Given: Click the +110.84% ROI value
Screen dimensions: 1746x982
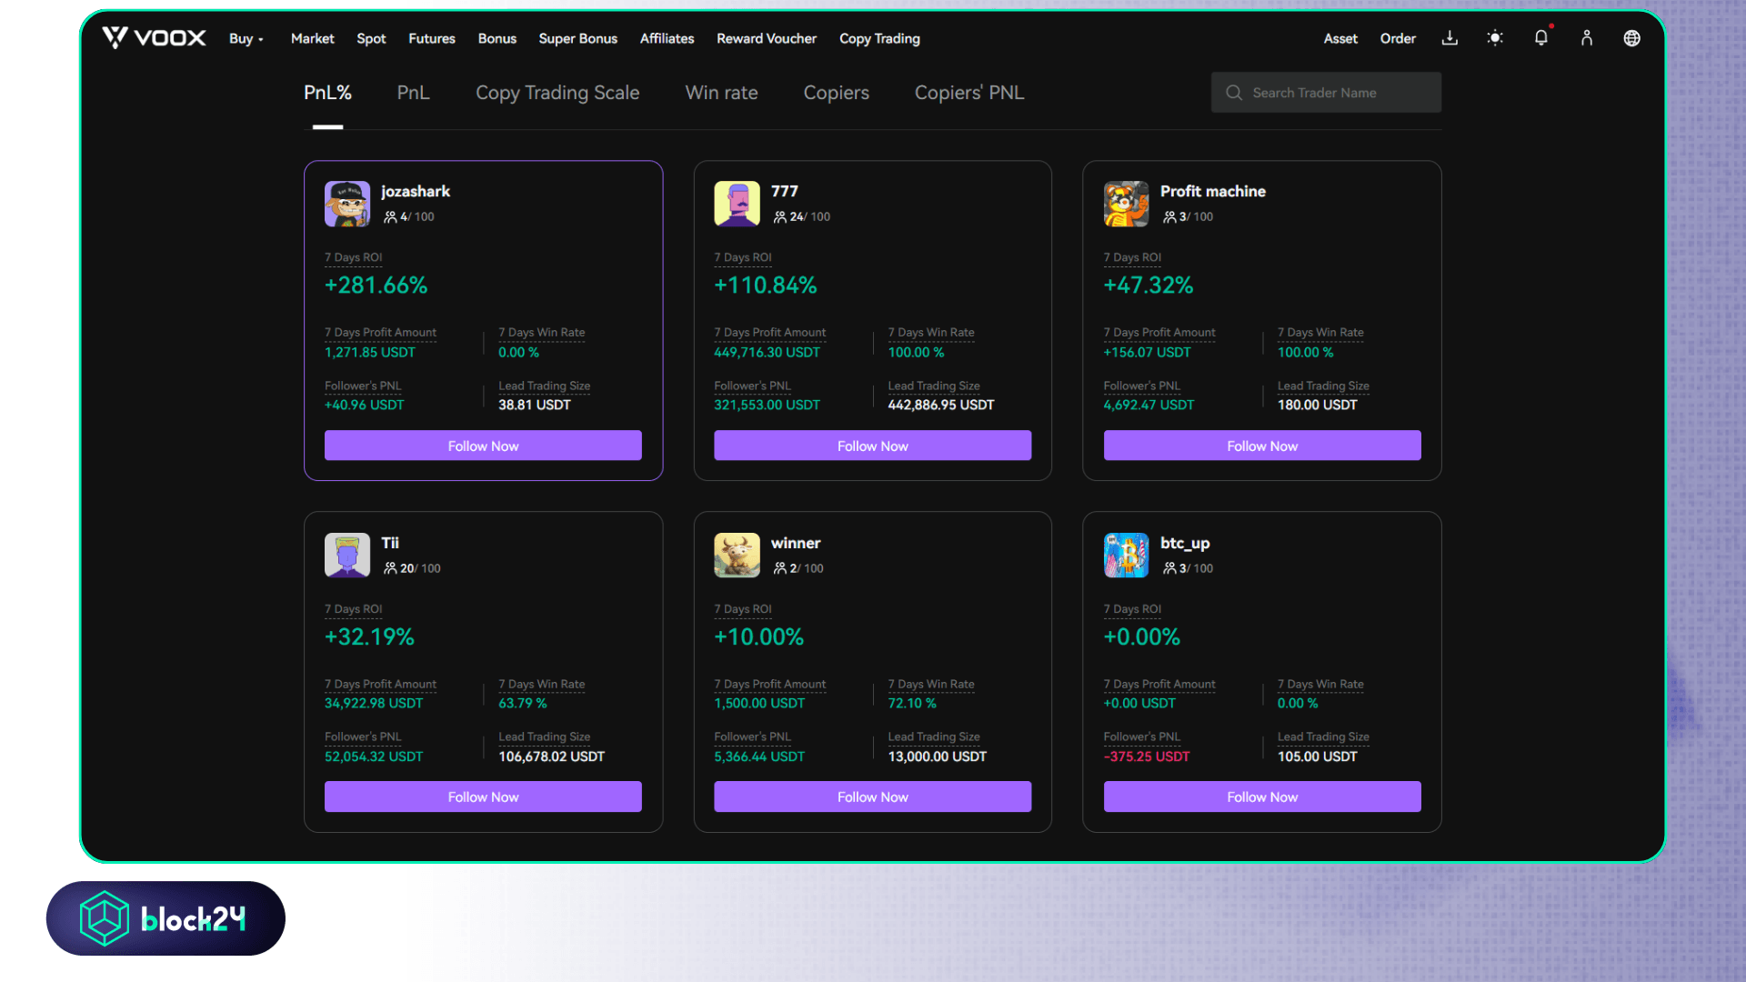Looking at the screenshot, I should pyautogui.click(x=766, y=286).
